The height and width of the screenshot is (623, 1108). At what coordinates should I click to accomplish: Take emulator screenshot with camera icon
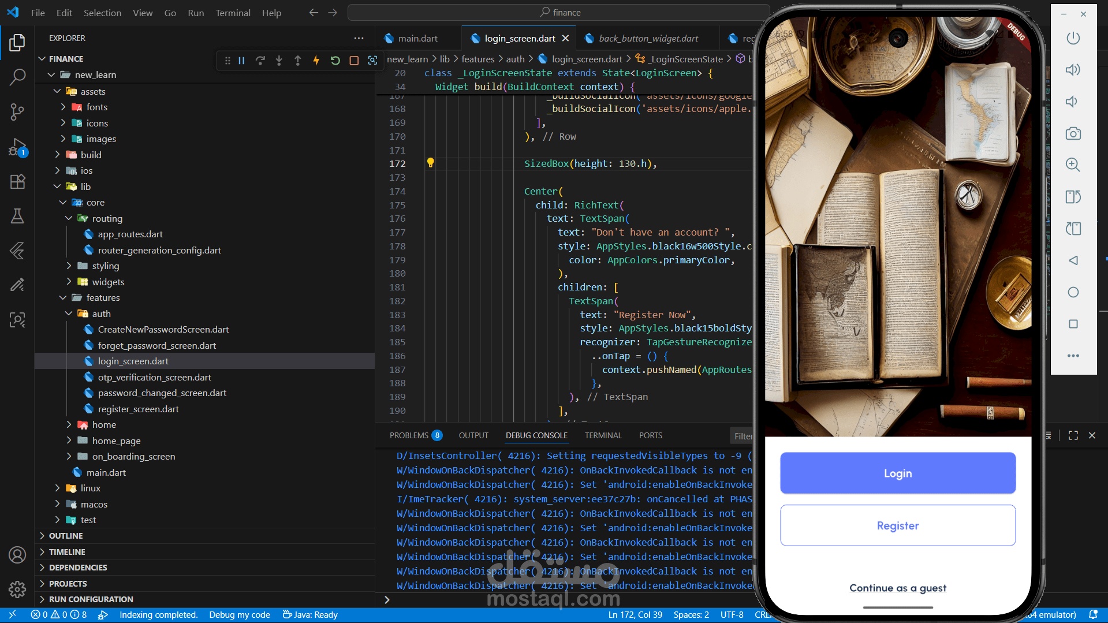coord(1073,133)
